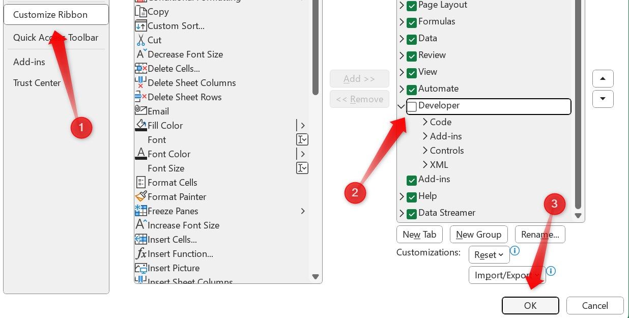Image resolution: width=629 pixels, height=318 pixels.
Task: Click the Delete Cells icon
Action: 140,68
